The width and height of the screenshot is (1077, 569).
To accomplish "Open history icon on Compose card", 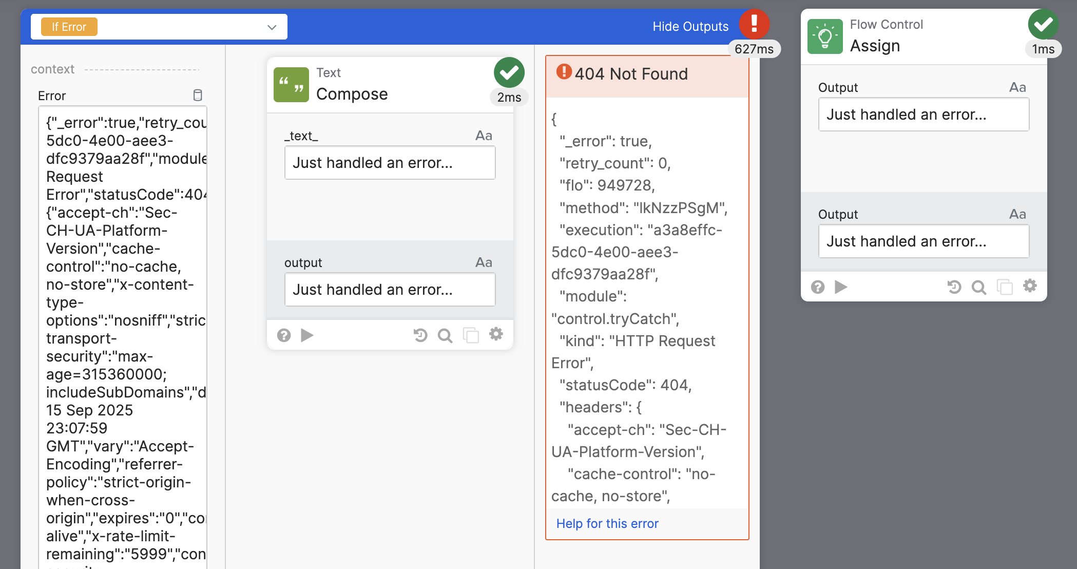I will pyautogui.click(x=420, y=335).
